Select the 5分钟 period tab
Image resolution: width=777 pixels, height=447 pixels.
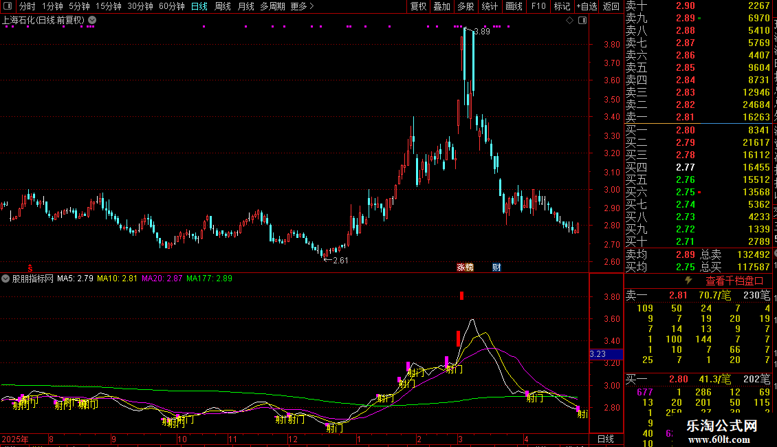(79, 6)
